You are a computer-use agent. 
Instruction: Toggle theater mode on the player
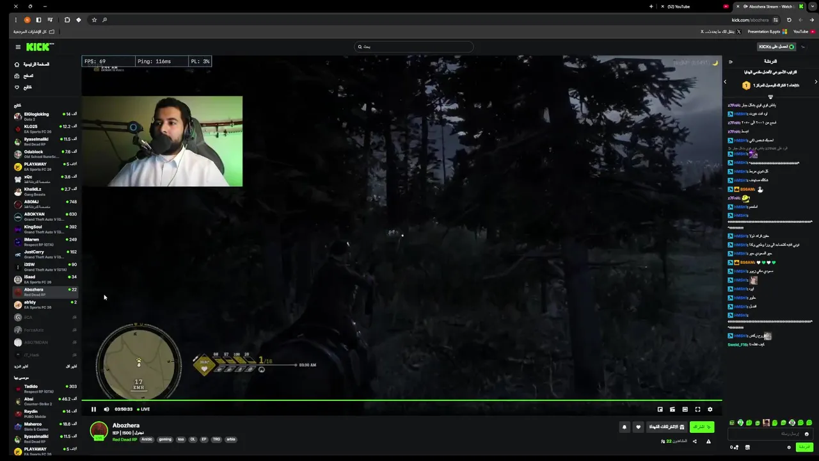pos(685,409)
